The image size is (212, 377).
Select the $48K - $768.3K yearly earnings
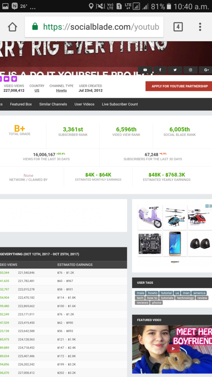pos(167,175)
